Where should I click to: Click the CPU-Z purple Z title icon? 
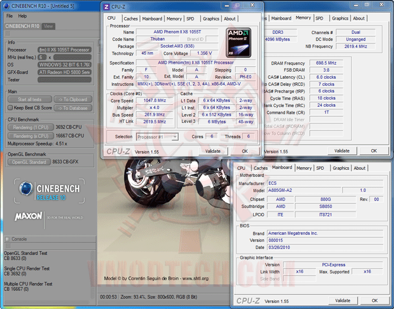tap(107, 7)
